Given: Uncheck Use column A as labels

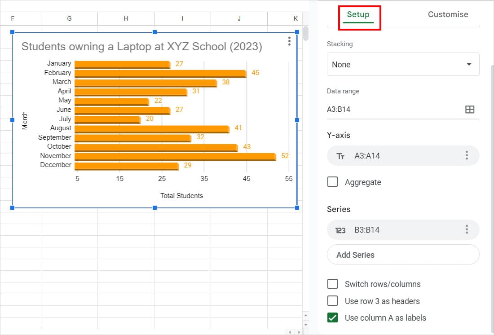Looking at the screenshot, I should click(x=332, y=317).
